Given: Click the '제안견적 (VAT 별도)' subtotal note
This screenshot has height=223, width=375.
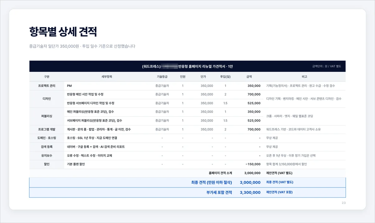Looking at the screenshot, I should coord(279,173).
